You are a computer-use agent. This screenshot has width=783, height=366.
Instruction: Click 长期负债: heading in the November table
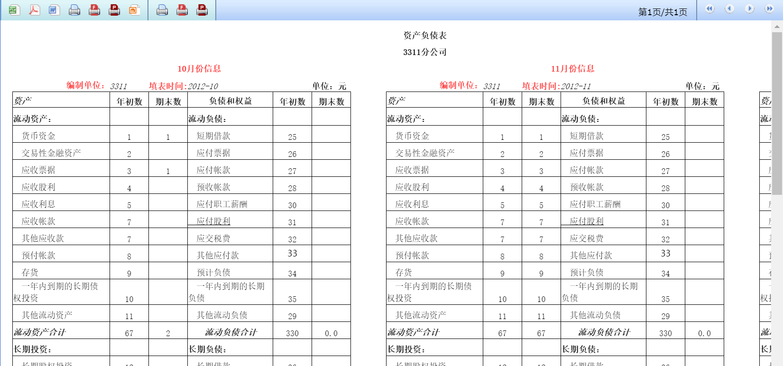click(x=580, y=349)
